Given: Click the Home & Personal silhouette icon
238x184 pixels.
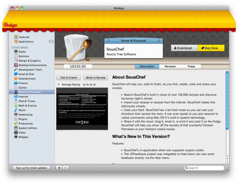Looking at the screenshot, I should (16, 92).
